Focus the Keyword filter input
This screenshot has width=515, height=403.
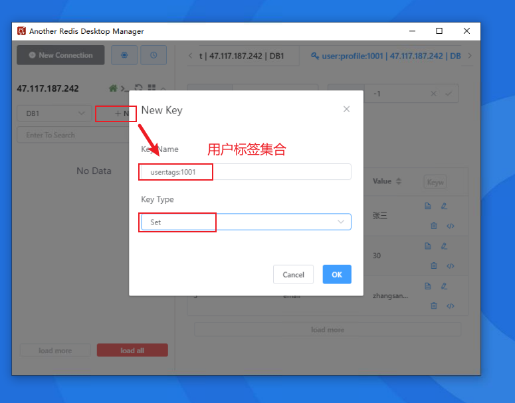point(435,182)
